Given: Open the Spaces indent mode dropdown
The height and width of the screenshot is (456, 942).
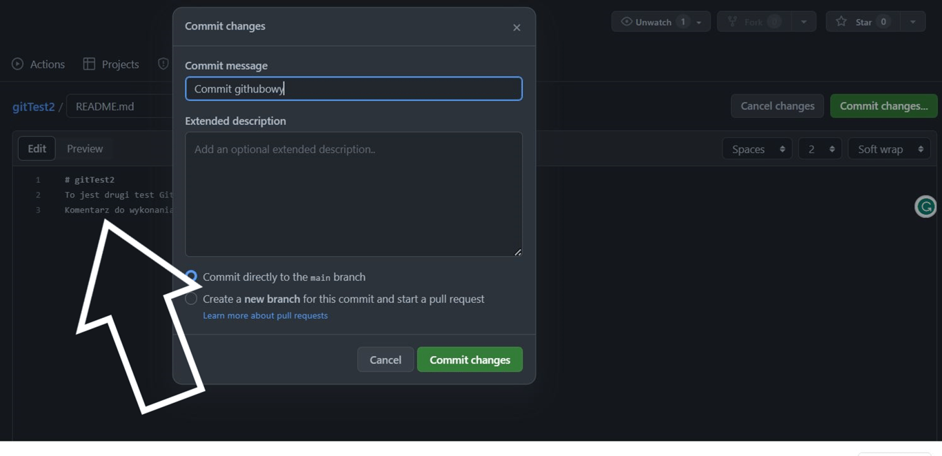Looking at the screenshot, I should coord(757,149).
